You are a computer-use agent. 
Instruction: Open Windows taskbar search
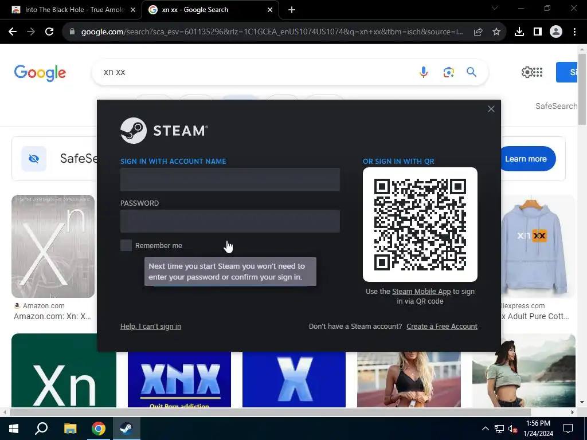pyautogui.click(x=41, y=429)
